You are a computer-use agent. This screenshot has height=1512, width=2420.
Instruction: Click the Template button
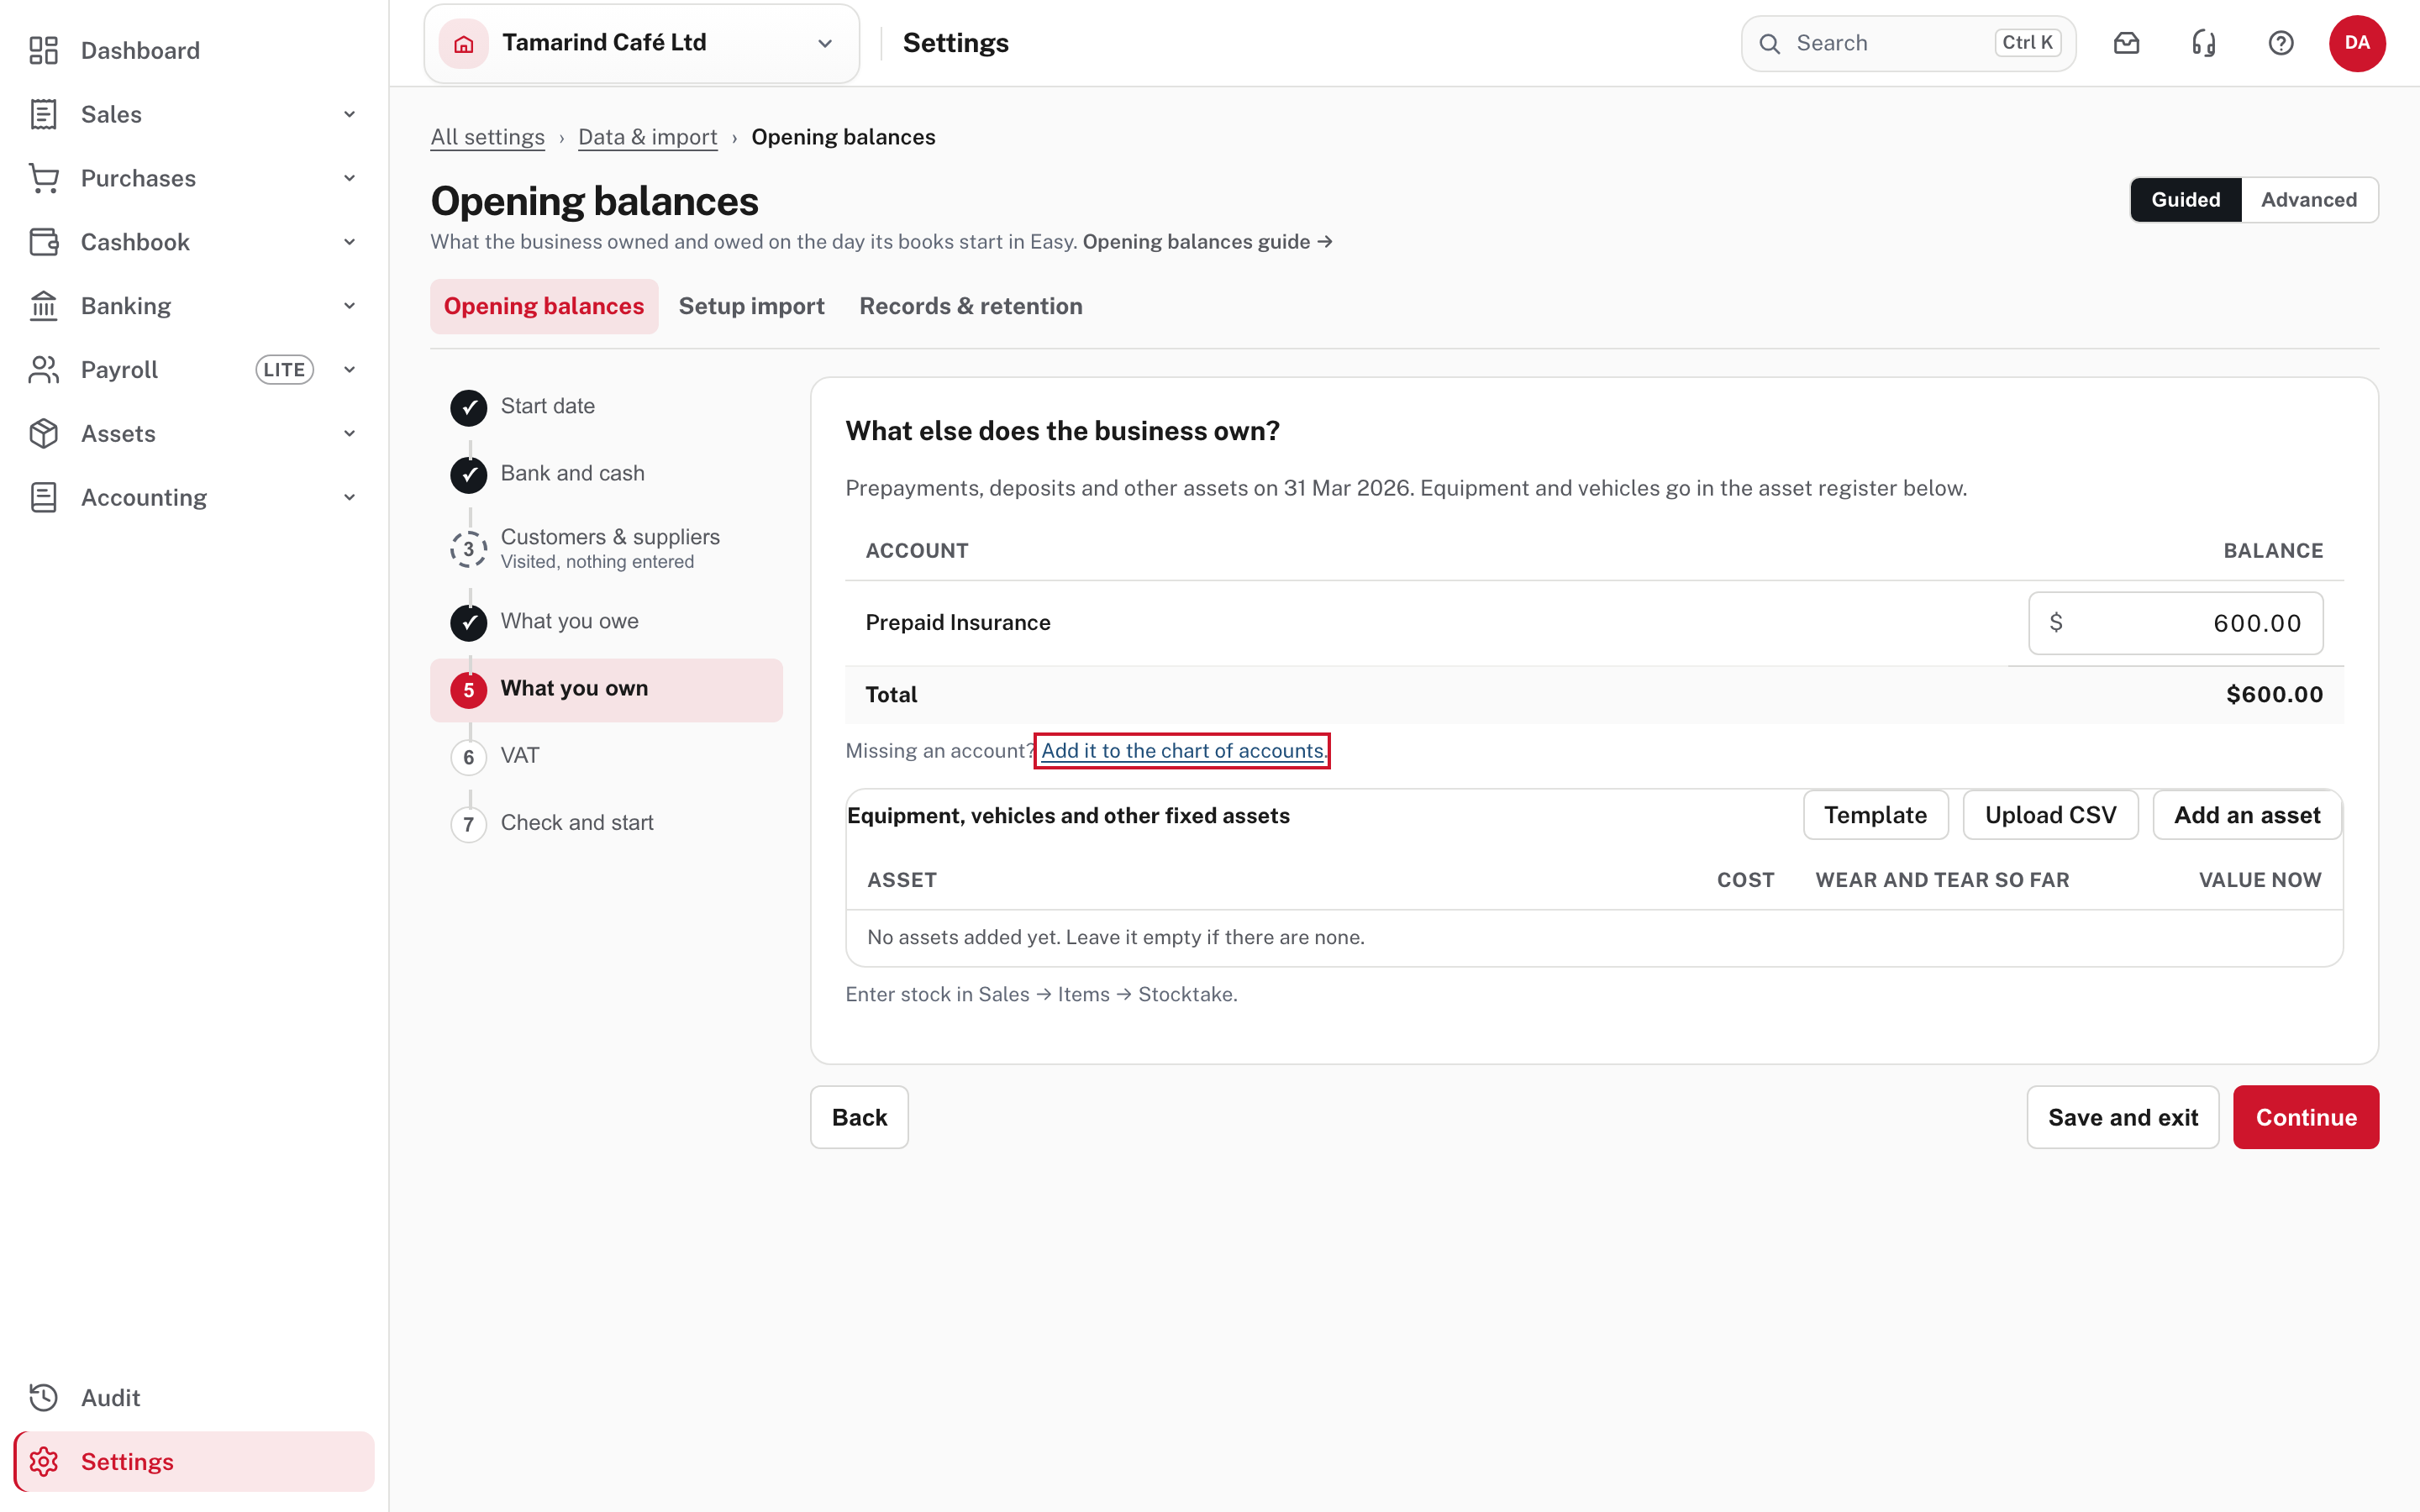(1875, 815)
